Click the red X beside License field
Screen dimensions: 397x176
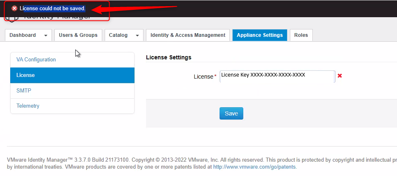point(340,76)
